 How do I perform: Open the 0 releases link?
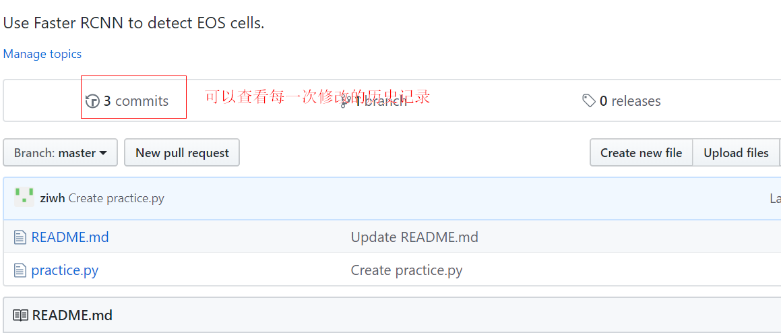630,101
